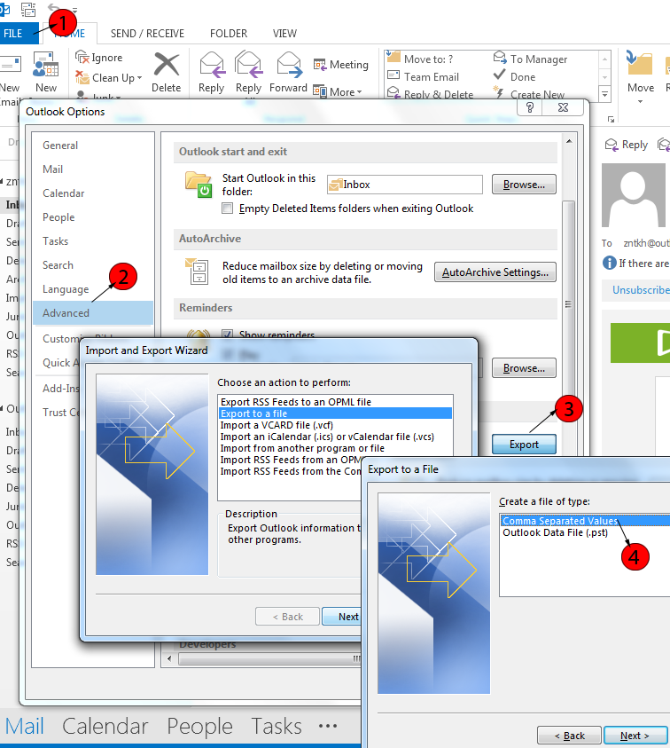Toggle Show reminders checkbox
670x748 pixels.
228,335
